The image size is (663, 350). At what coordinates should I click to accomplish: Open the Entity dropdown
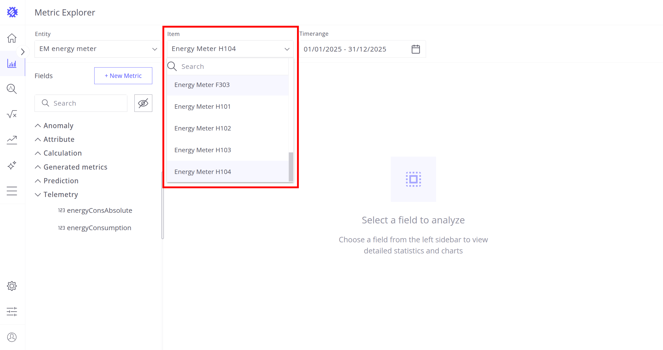(x=98, y=49)
